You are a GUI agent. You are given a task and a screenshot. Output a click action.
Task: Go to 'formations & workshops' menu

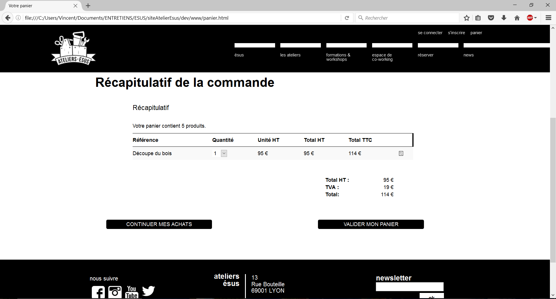338,57
